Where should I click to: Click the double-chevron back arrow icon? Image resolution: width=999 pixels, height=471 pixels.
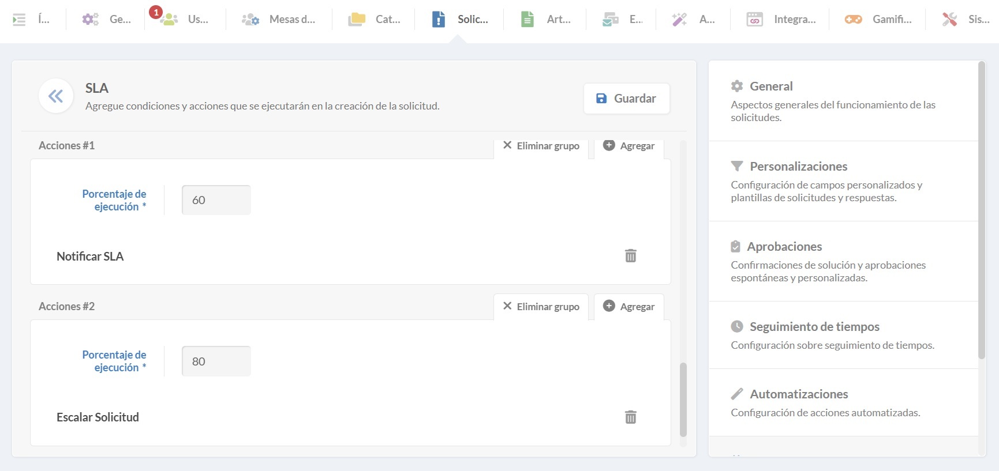tap(56, 96)
